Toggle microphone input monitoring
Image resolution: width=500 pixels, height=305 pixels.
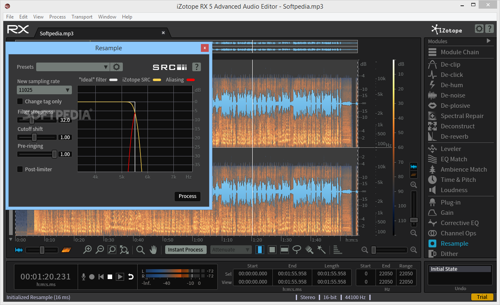point(83,277)
